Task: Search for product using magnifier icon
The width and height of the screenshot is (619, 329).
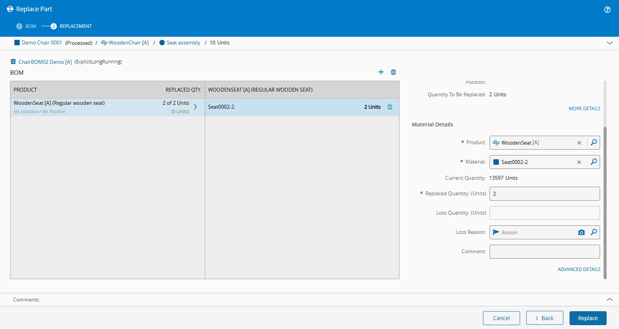Action: [x=594, y=143]
